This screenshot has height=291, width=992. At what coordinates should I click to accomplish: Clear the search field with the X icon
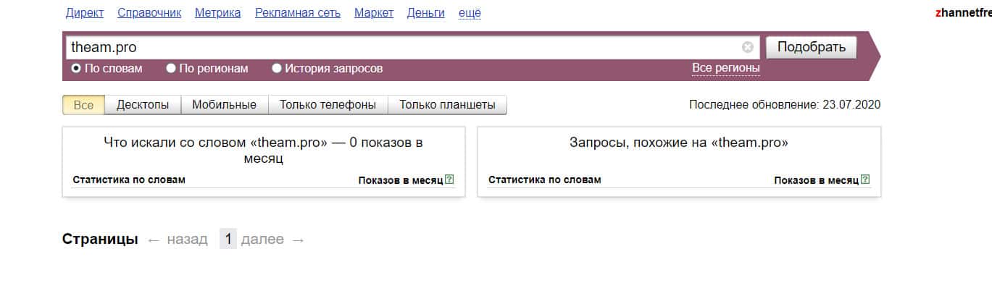pyautogui.click(x=748, y=47)
